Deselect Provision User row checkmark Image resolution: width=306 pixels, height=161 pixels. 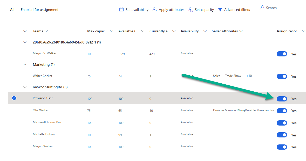click(x=14, y=98)
